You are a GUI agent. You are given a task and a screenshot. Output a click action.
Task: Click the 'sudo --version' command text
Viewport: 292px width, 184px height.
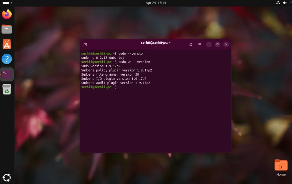click(131, 53)
